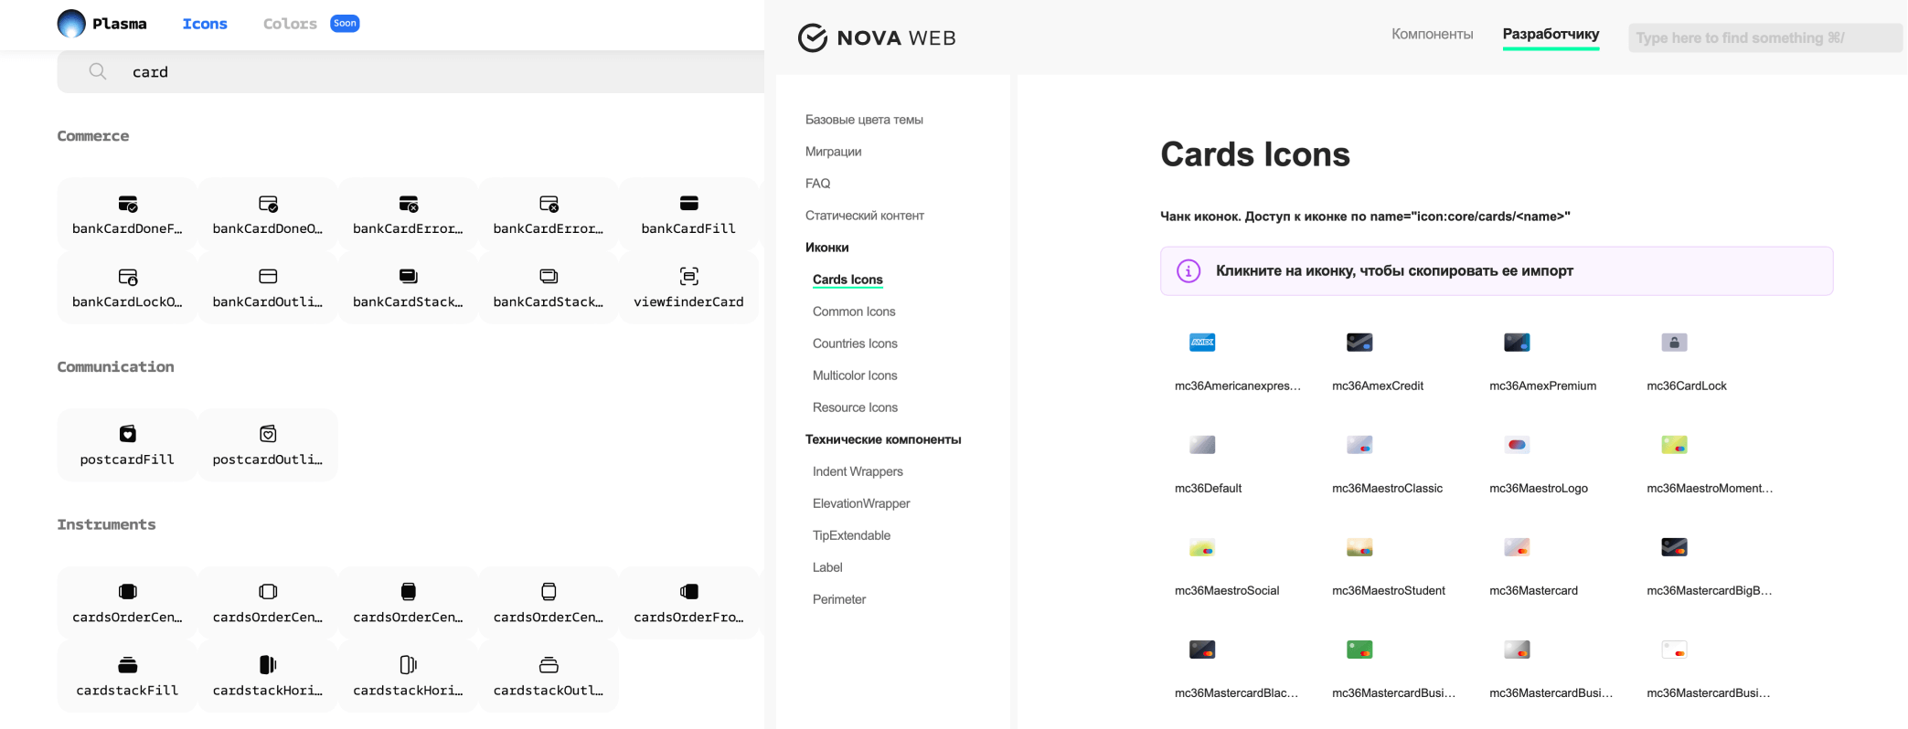
Task: Pick the filled bankCardError icon tile
Action: pyautogui.click(x=408, y=214)
